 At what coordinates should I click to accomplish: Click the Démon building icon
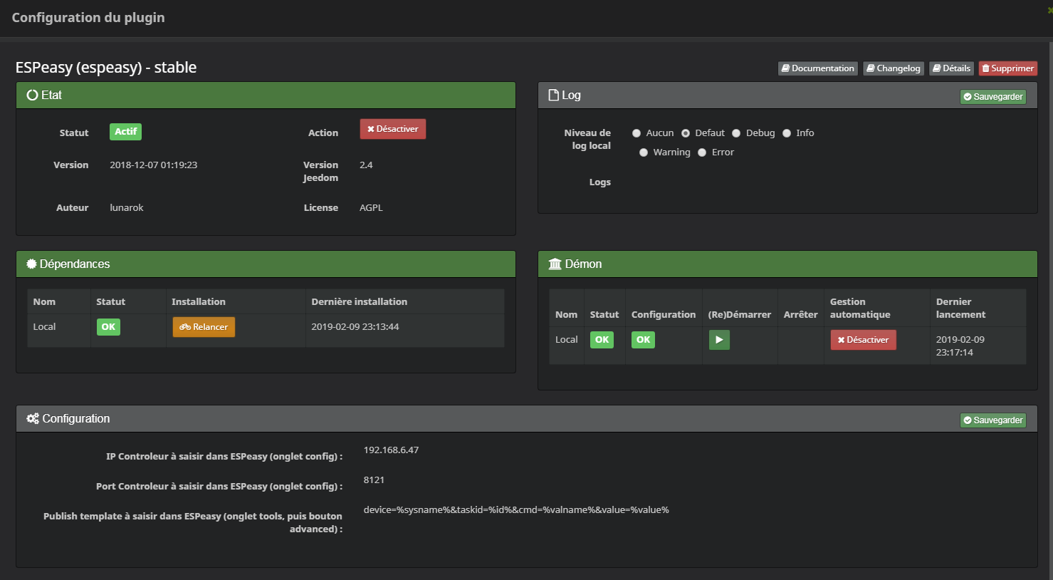555,264
